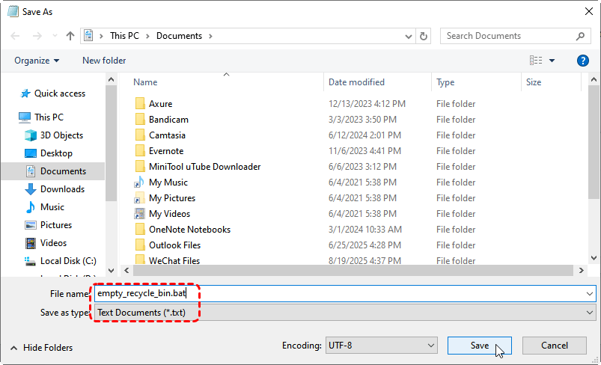Open the Encoding UTF-8 dropdown
This screenshot has width=601, height=365.
(381, 346)
